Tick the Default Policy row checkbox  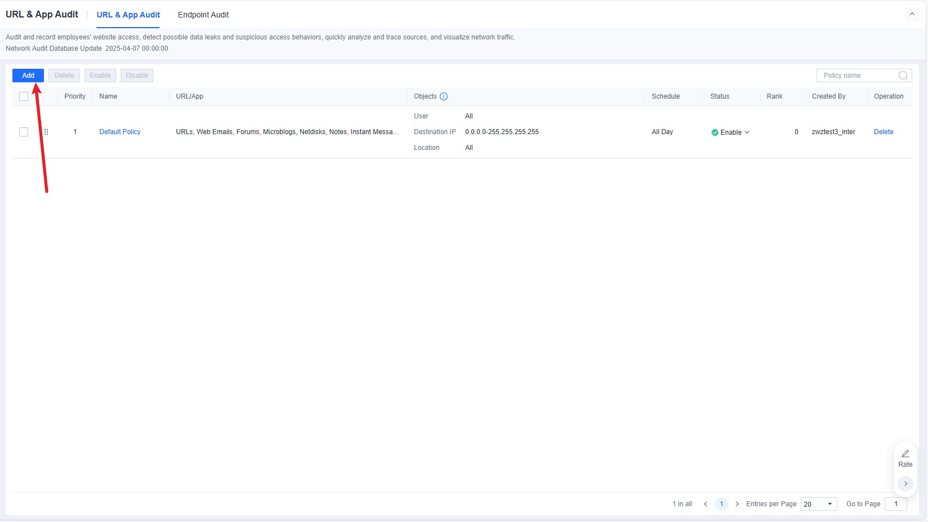tap(24, 132)
